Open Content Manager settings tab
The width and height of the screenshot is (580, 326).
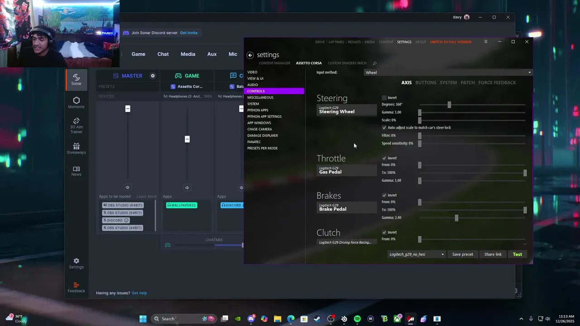[275, 63]
